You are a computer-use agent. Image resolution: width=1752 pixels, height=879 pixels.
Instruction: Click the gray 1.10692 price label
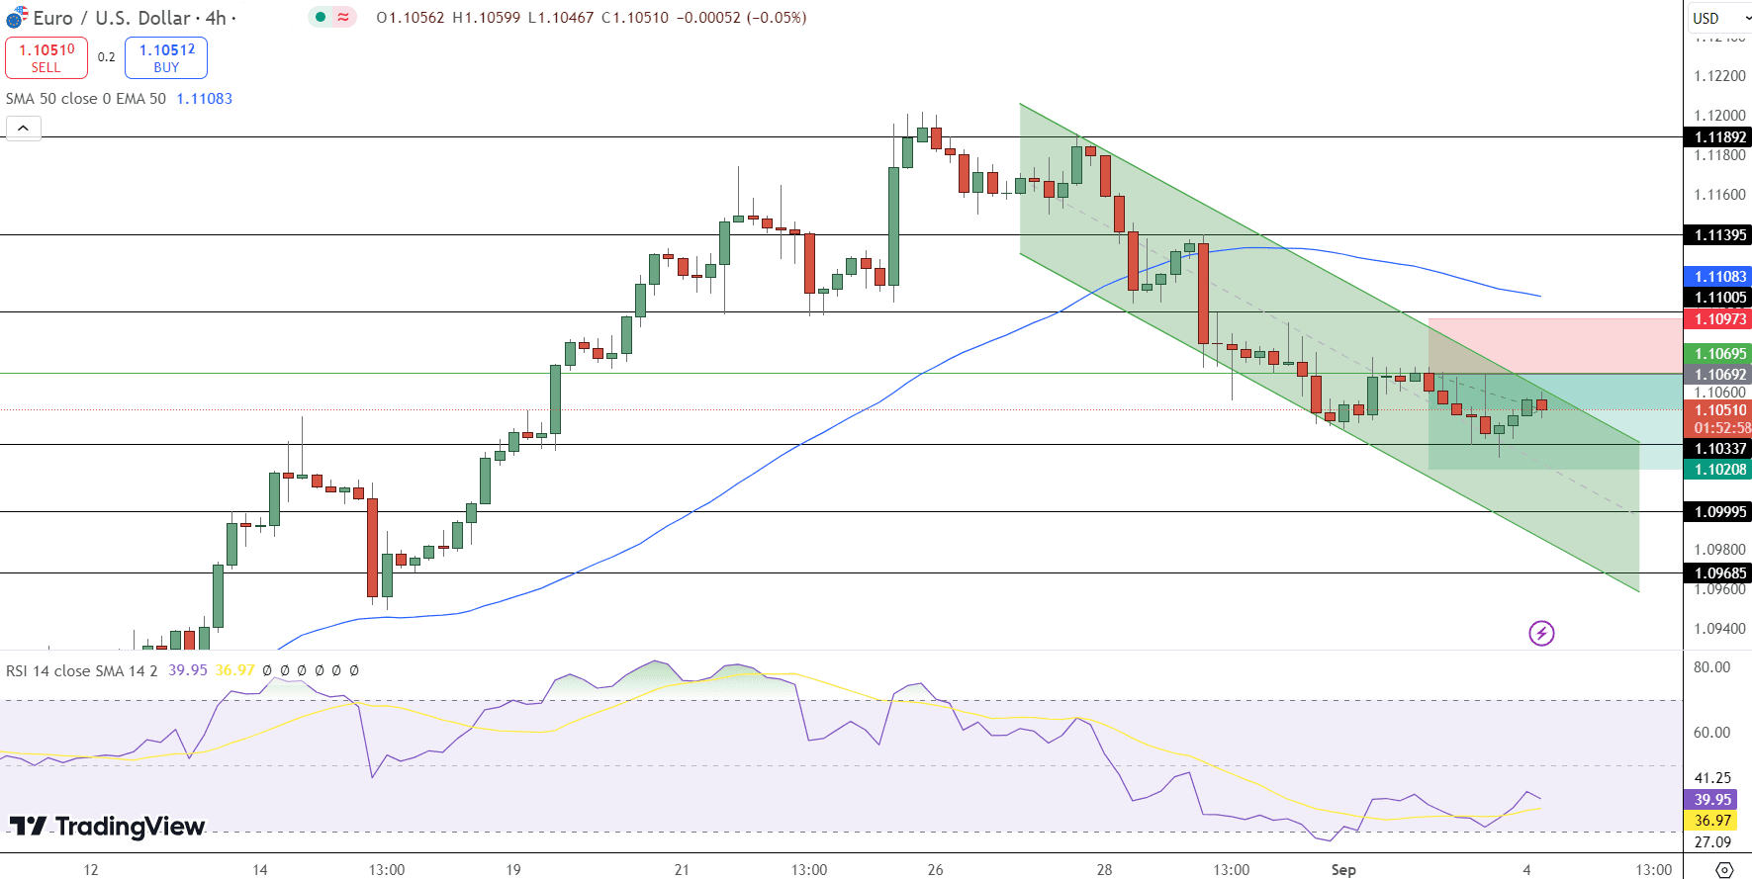coord(1717,375)
